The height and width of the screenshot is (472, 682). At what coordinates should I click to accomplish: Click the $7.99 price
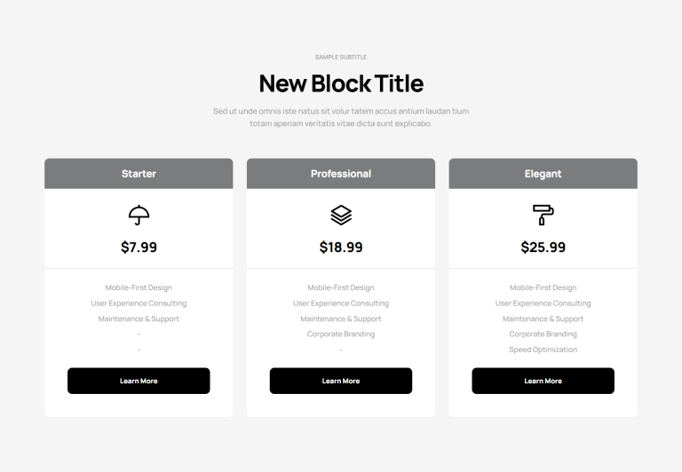139,248
